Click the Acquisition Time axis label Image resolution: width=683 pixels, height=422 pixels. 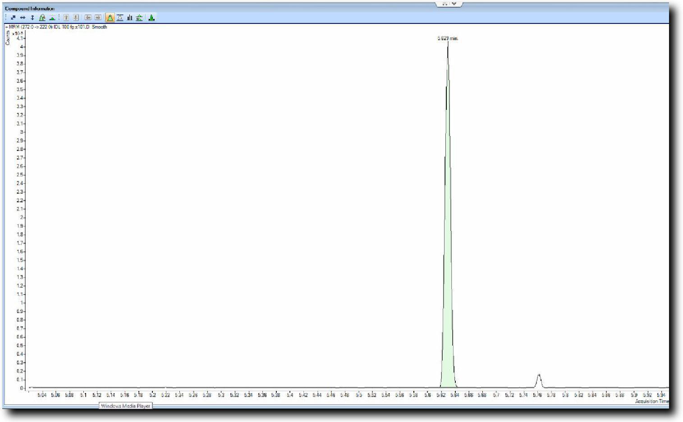pyautogui.click(x=652, y=401)
